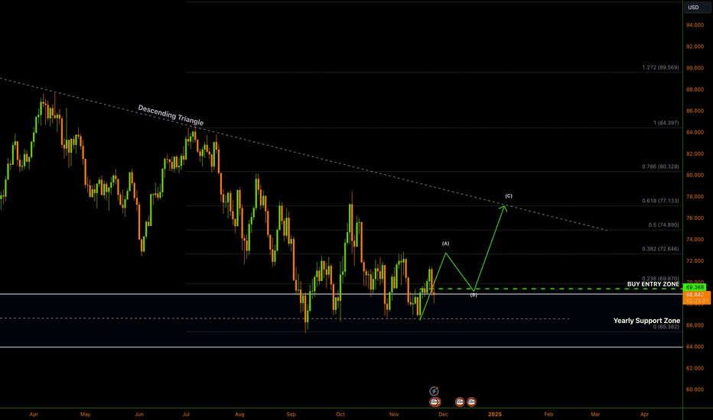Click the 78.000 price axis label
Screen dimensions: 713x420
(695, 196)
